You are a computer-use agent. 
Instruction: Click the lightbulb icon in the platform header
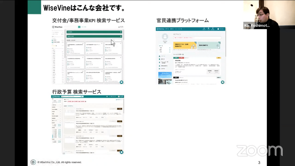[x=213, y=28]
